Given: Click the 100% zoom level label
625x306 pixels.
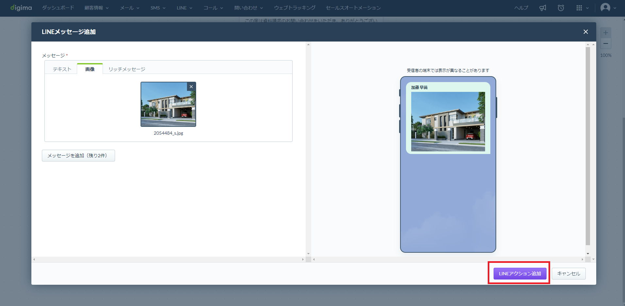Looking at the screenshot, I should 606,55.
